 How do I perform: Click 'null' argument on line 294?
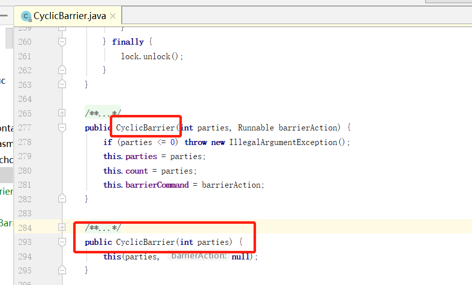241,256
